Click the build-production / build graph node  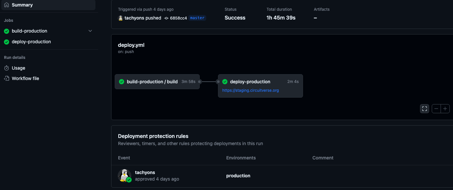pyautogui.click(x=152, y=82)
